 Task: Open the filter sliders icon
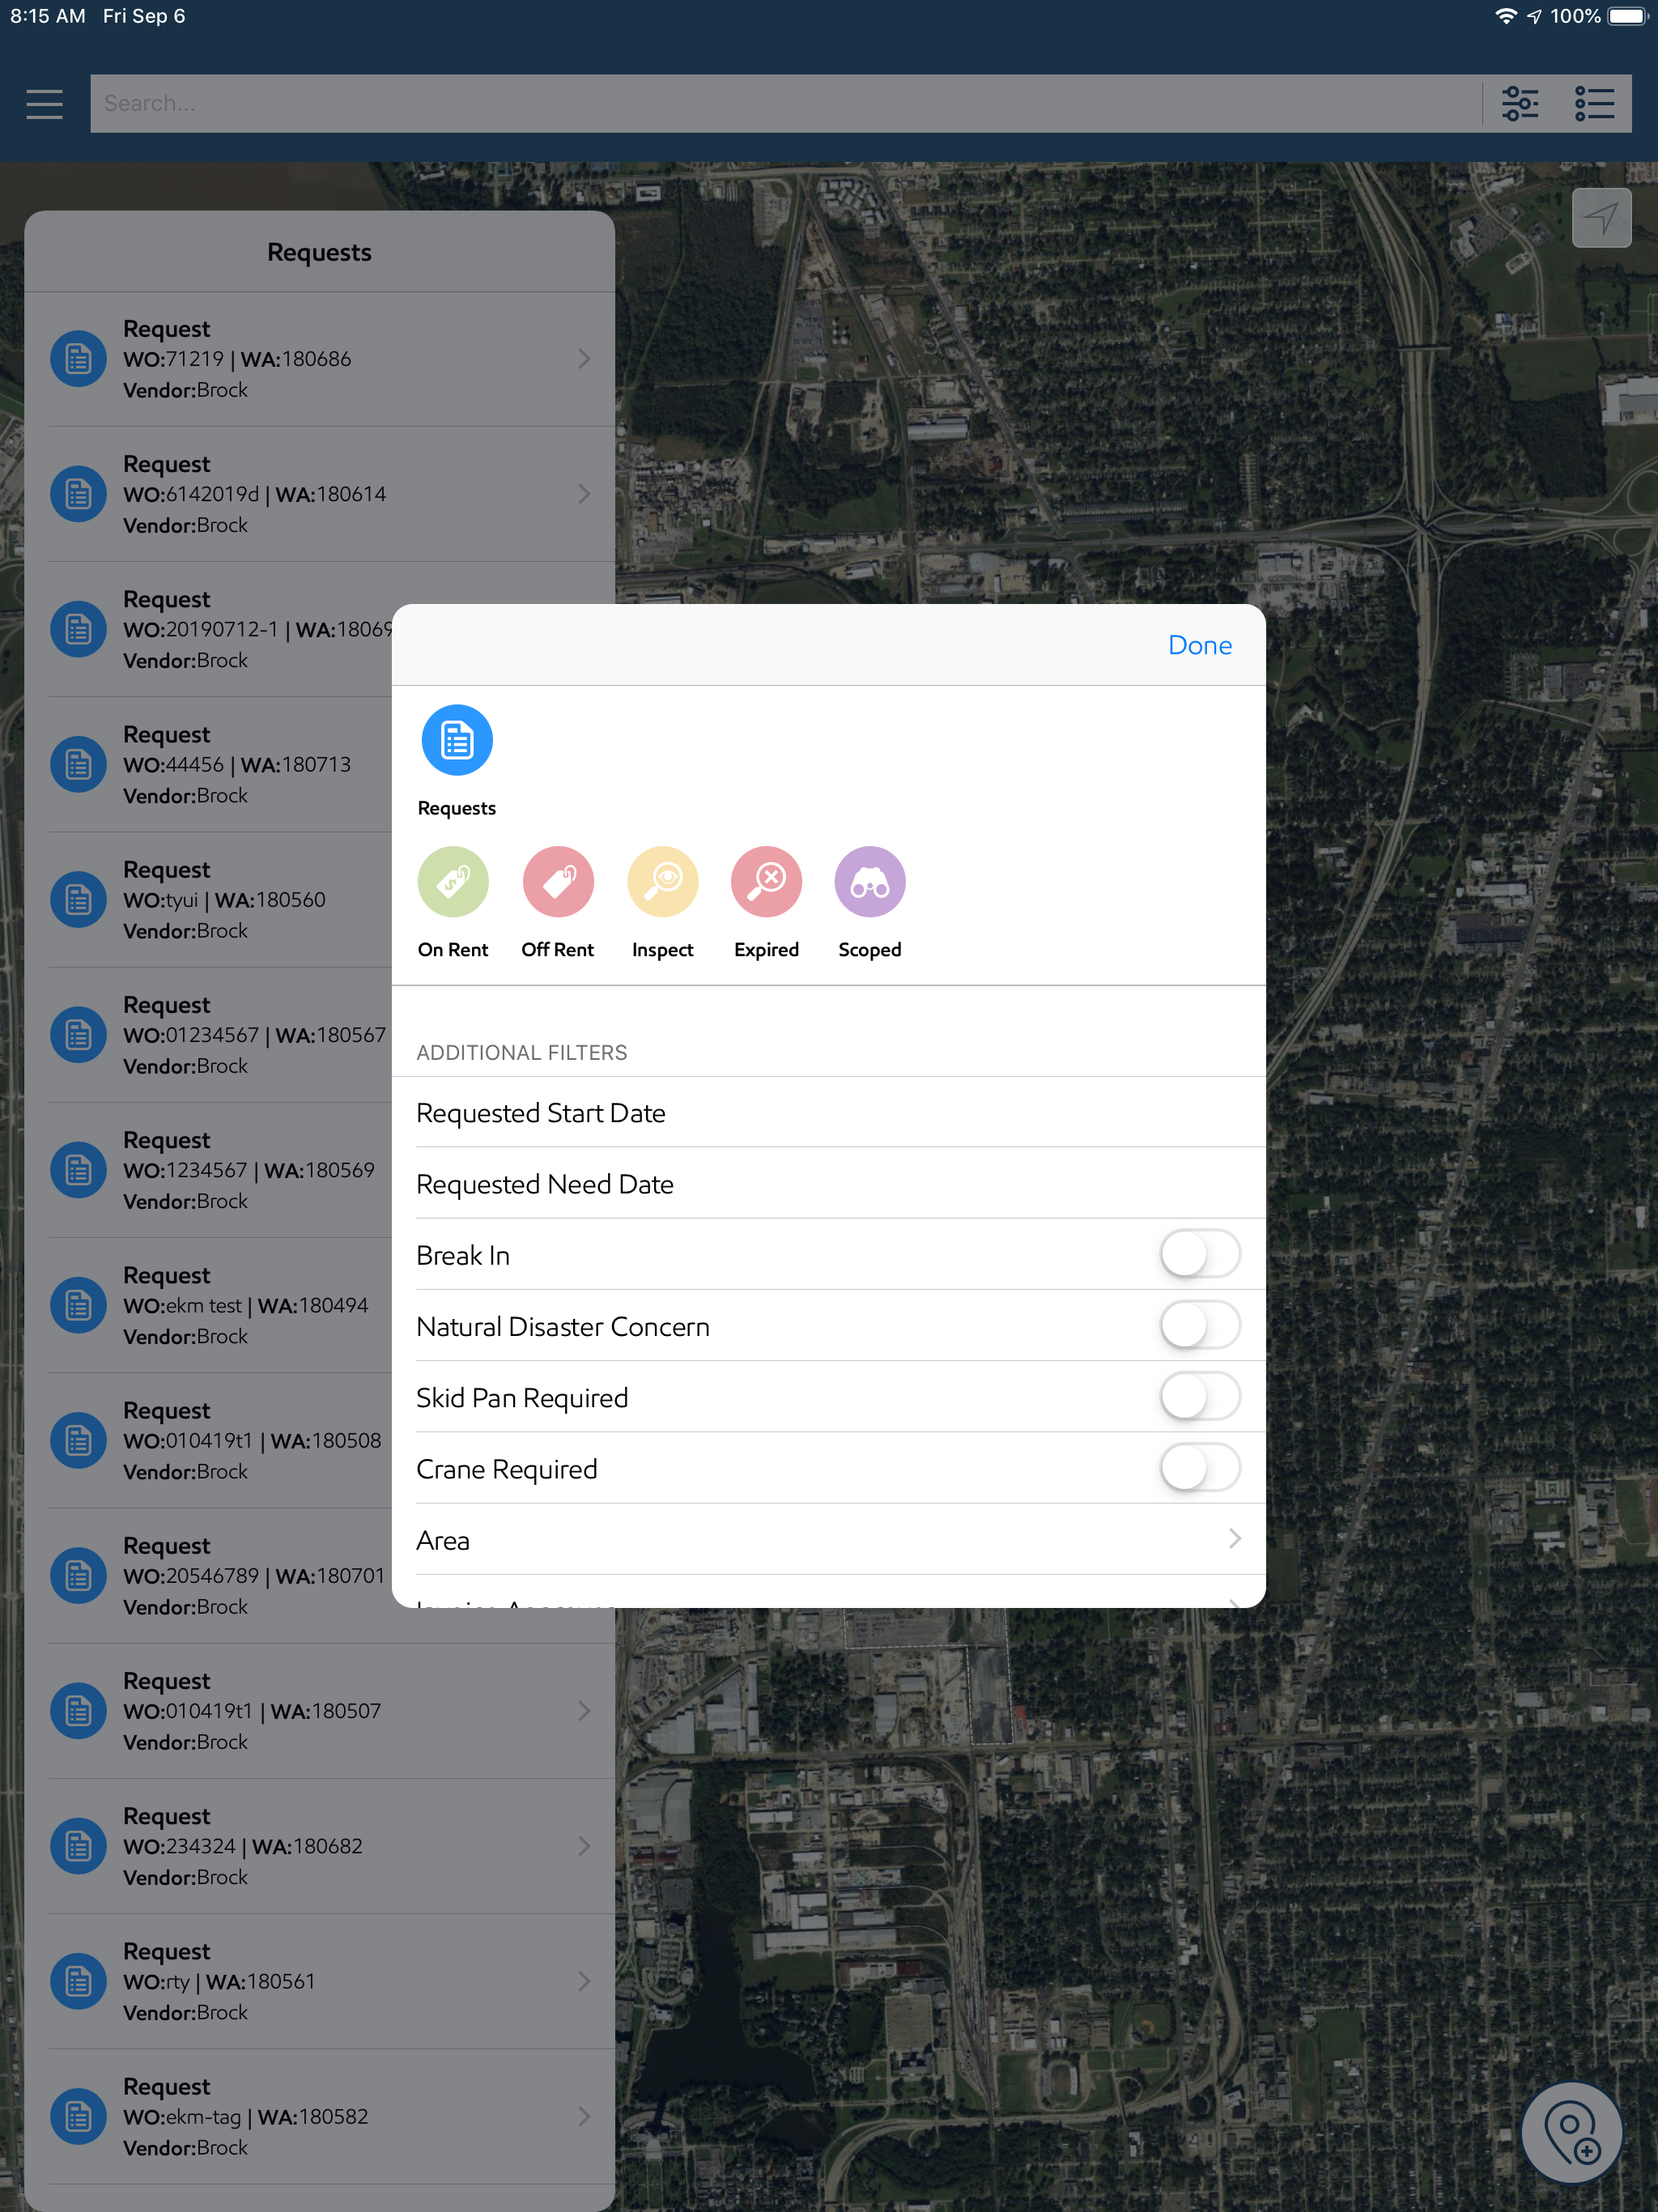tap(1520, 104)
